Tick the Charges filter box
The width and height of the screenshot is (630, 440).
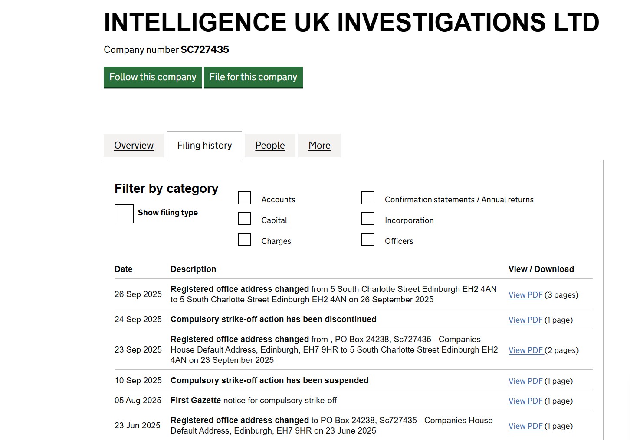click(x=245, y=239)
